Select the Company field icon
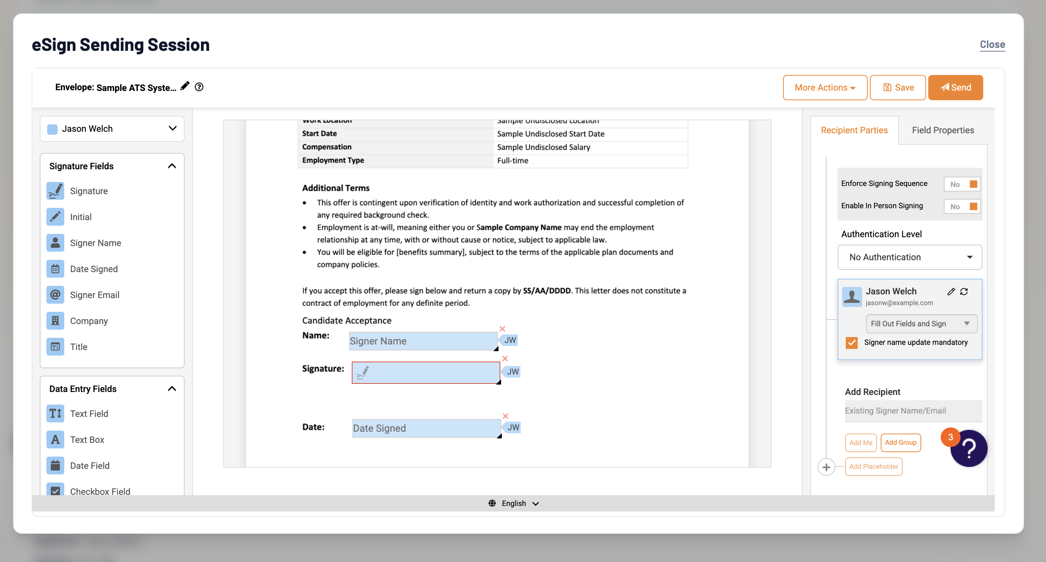The image size is (1046, 562). (55, 321)
